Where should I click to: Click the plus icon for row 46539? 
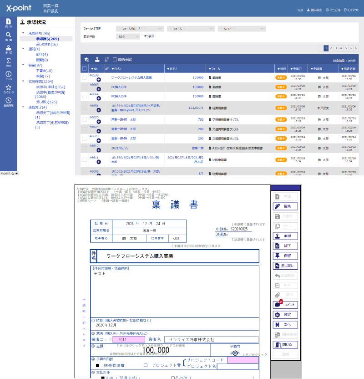(99, 80)
